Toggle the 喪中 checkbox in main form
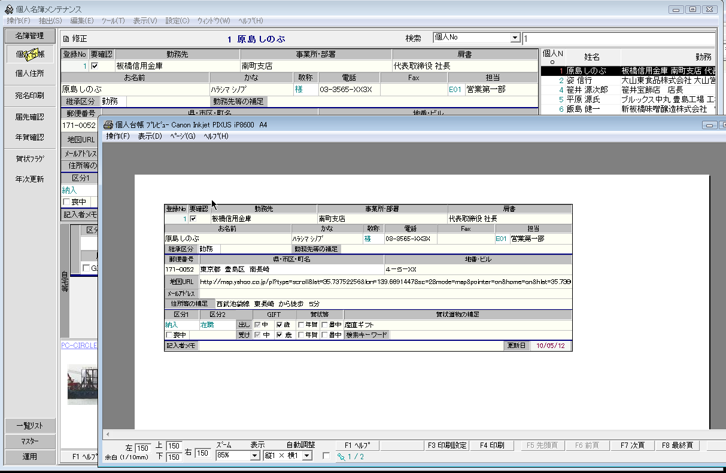 [66, 202]
